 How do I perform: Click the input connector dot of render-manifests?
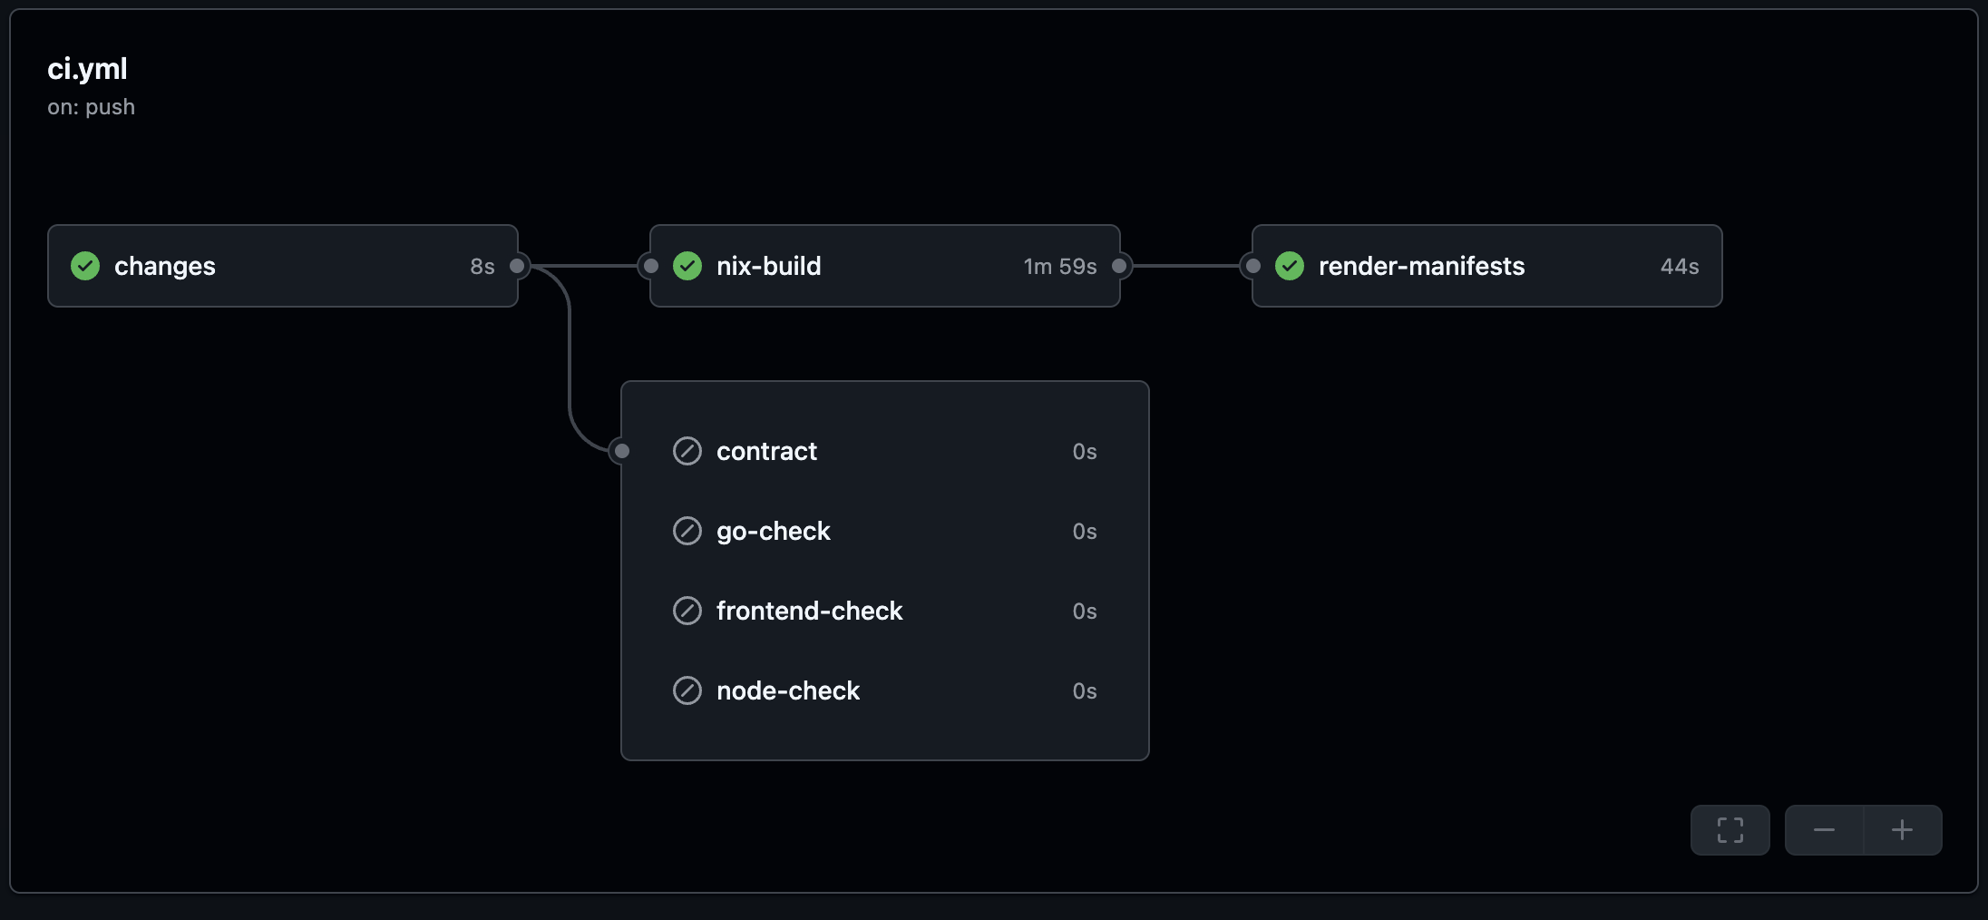1252,266
